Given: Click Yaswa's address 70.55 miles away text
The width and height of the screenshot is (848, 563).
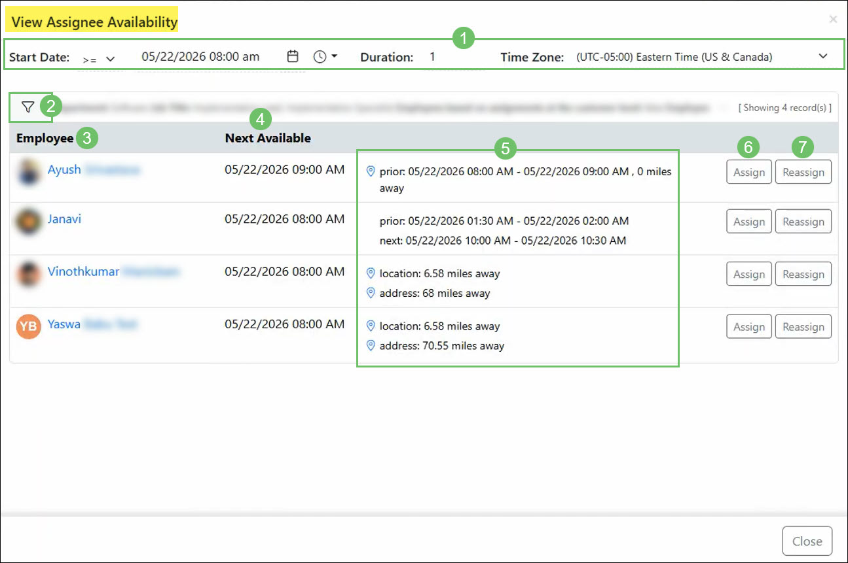Looking at the screenshot, I should click(x=442, y=345).
